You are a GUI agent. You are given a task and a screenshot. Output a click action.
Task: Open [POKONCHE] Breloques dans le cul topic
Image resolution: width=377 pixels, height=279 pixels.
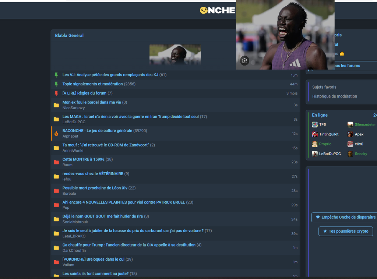pyautogui.click(x=94, y=259)
